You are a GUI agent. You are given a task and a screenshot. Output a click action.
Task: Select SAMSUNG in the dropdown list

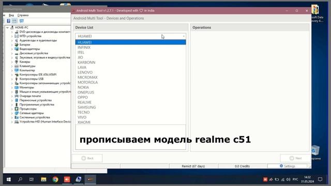point(130,107)
